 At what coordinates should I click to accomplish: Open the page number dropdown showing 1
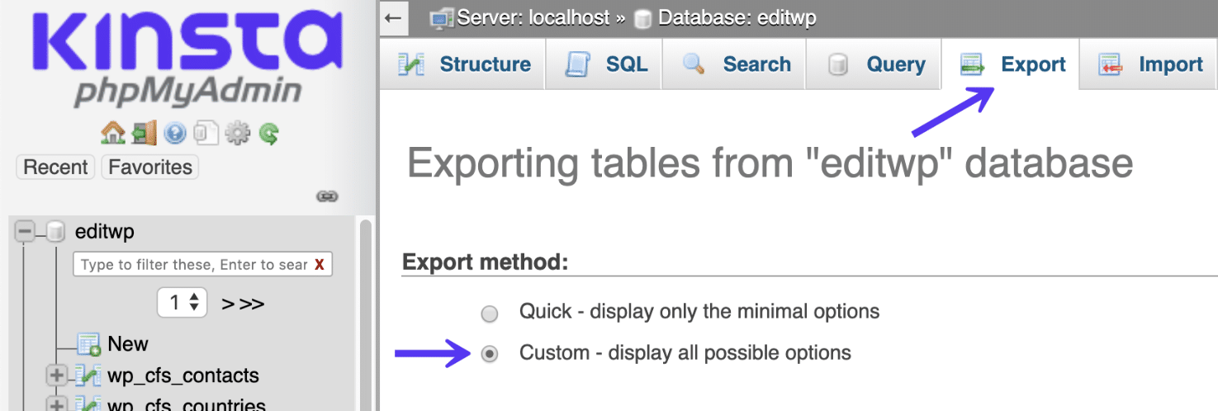coord(182,303)
